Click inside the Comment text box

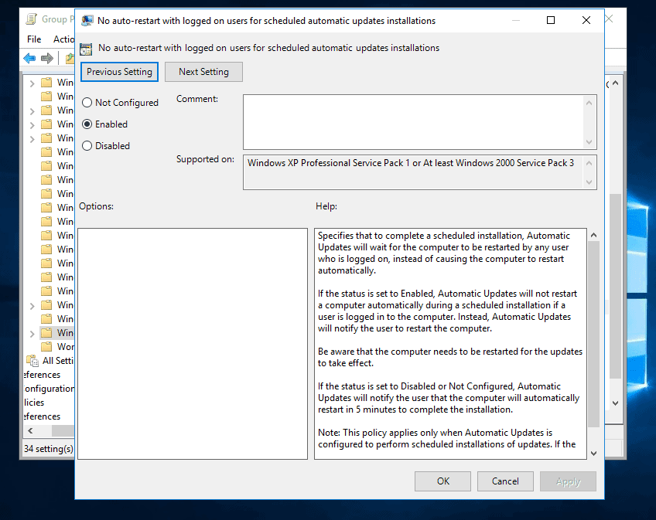click(413, 121)
